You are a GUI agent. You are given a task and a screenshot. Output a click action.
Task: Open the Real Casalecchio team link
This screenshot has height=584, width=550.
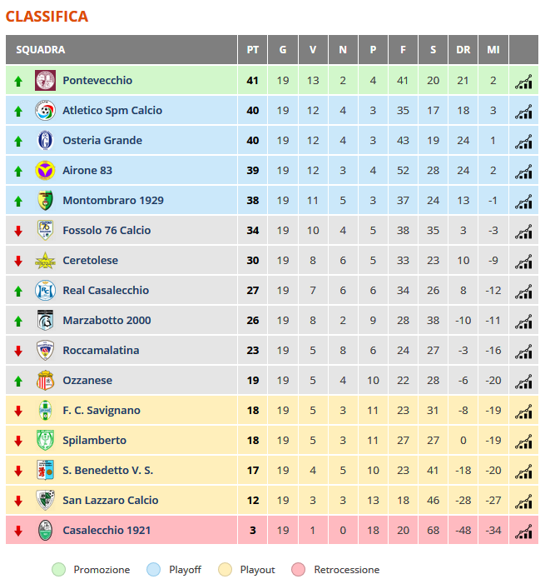coord(106,290)
